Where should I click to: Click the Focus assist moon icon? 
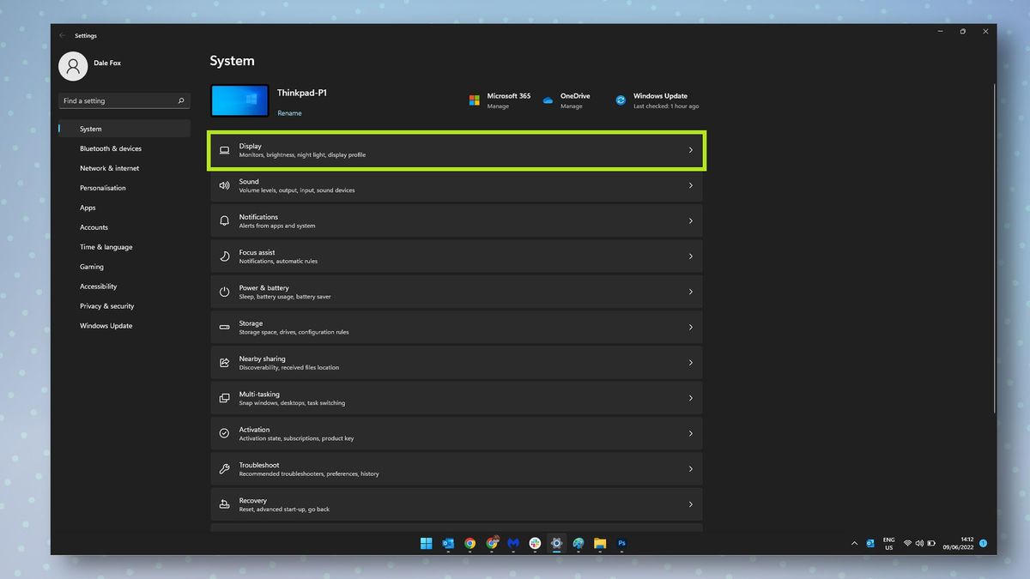pyautogui.click(x=225, y=256)
